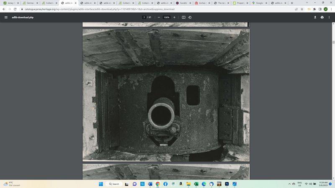This screenshot has width=335, height=188.
Task: Expand the tab search dropdown
Action: point(307,3)
